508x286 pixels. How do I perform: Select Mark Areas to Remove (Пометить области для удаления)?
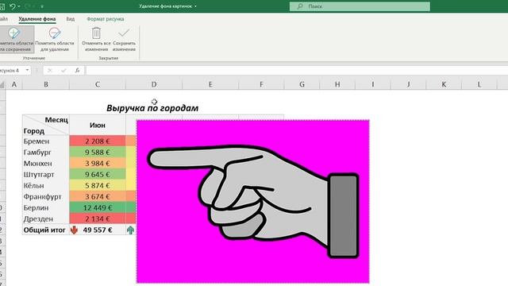[x=55, y=40]
